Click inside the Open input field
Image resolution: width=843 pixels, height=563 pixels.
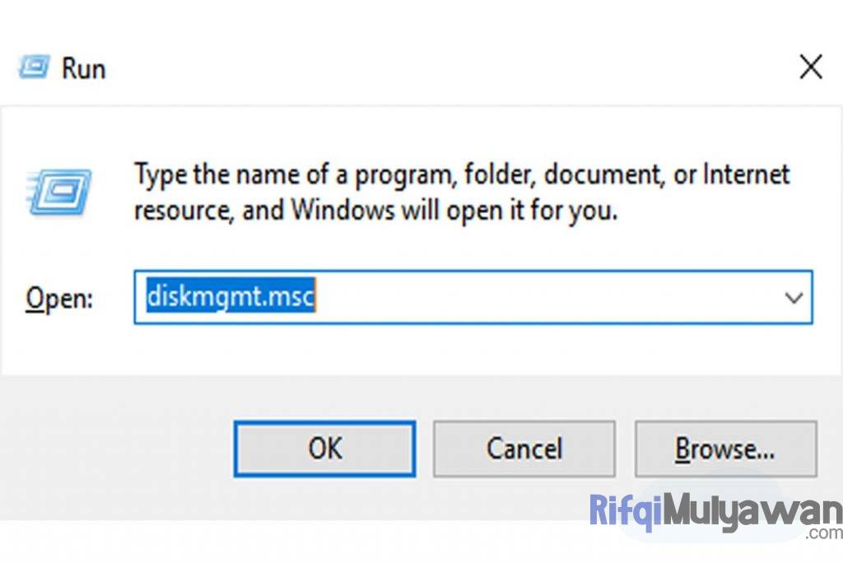click(453, 298)
